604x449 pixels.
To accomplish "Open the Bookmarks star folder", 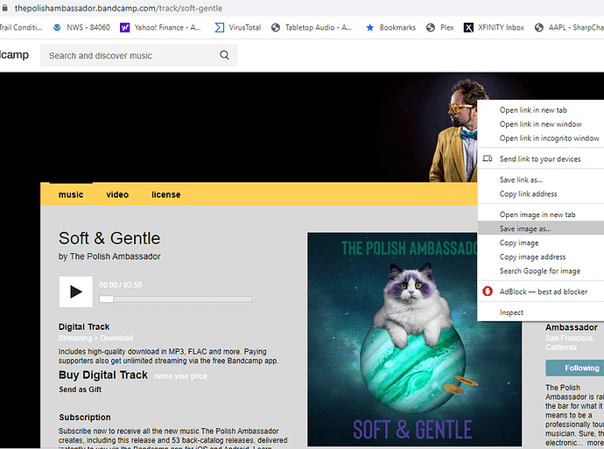I will [390, 27].
